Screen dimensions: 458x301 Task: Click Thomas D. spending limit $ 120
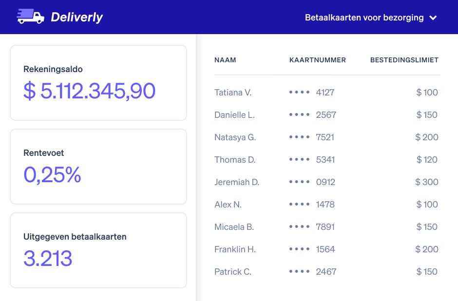pos(427,160)
